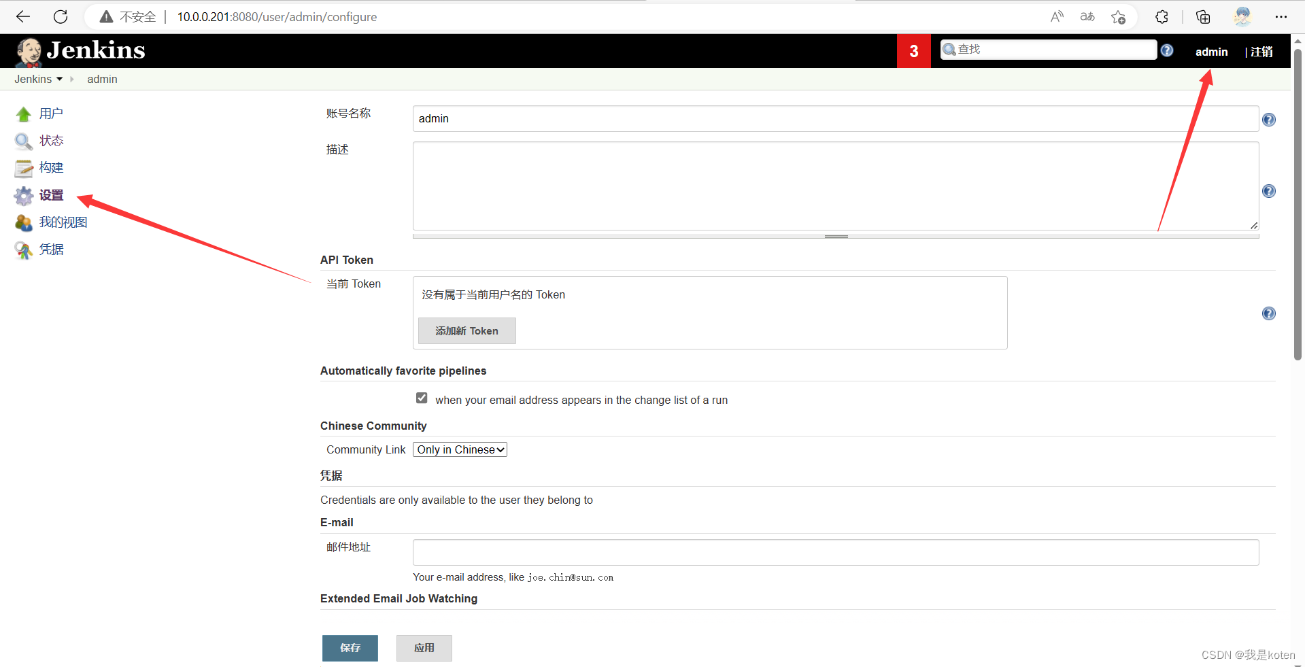Viewport: 1305px width, 667px height.
Task: Click the admin user link in header
Action: click(1211, 52)
